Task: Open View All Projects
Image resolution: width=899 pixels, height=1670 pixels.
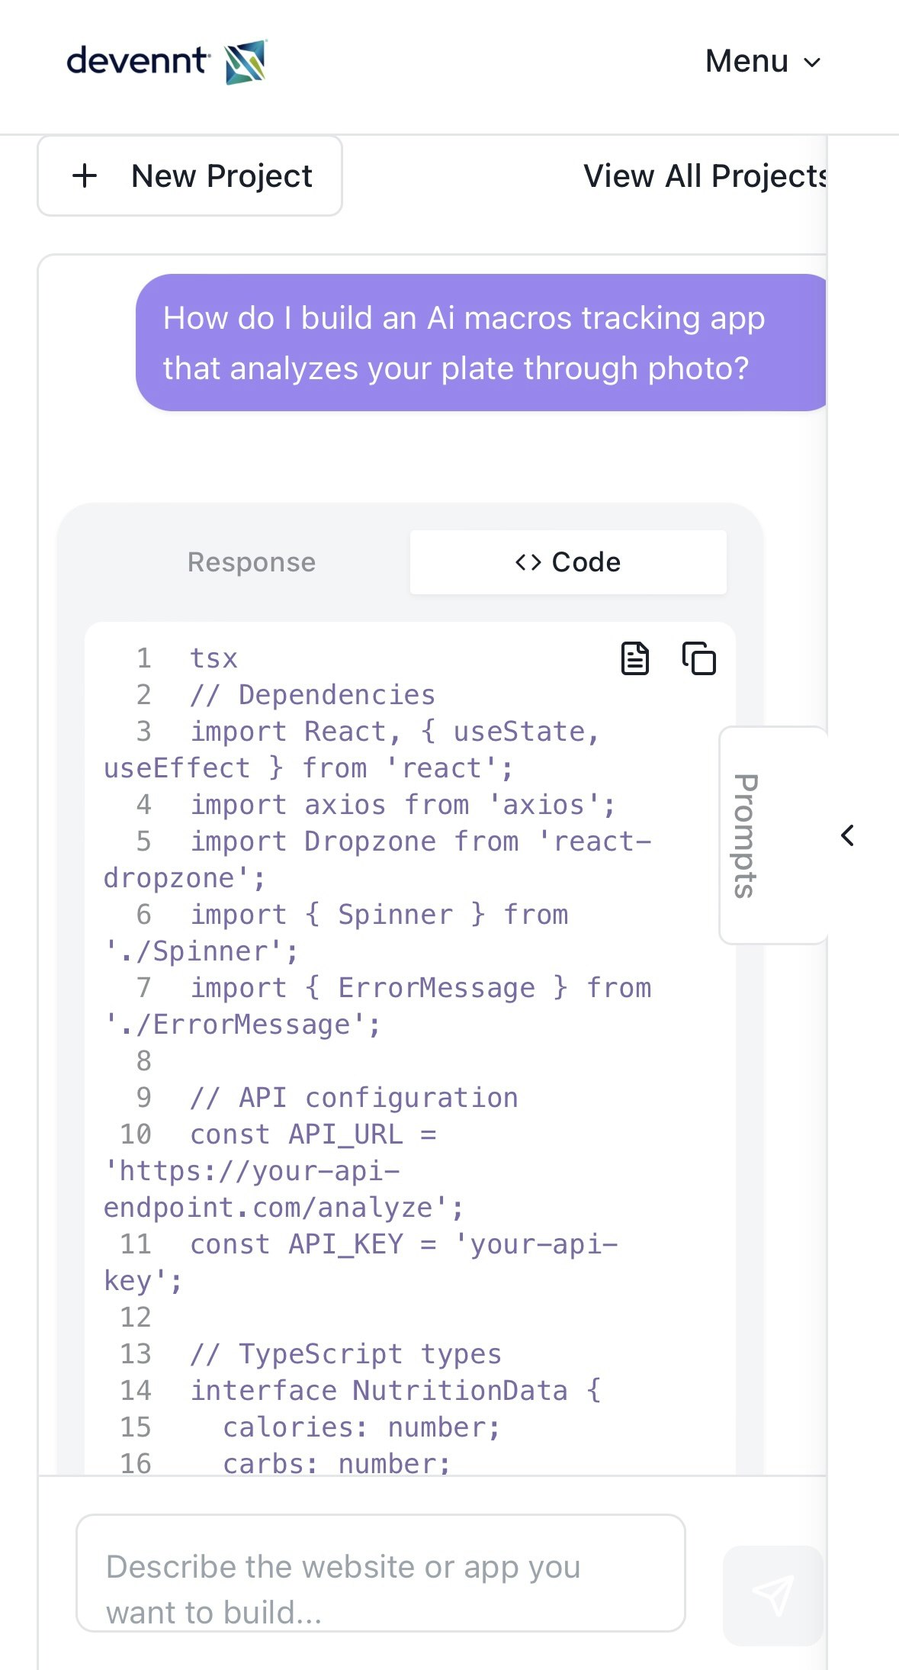Action: (705, 176)
